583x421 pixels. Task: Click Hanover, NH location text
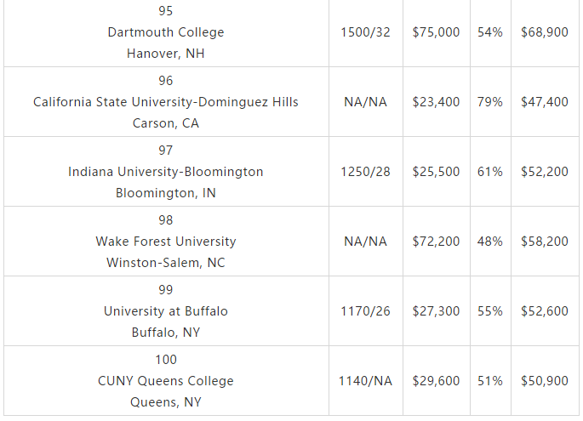pyautogui.click(x=166, y=54)
